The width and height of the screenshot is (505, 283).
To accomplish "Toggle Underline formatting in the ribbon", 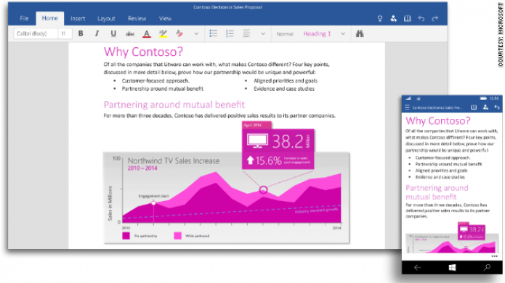I will (113, 33).
